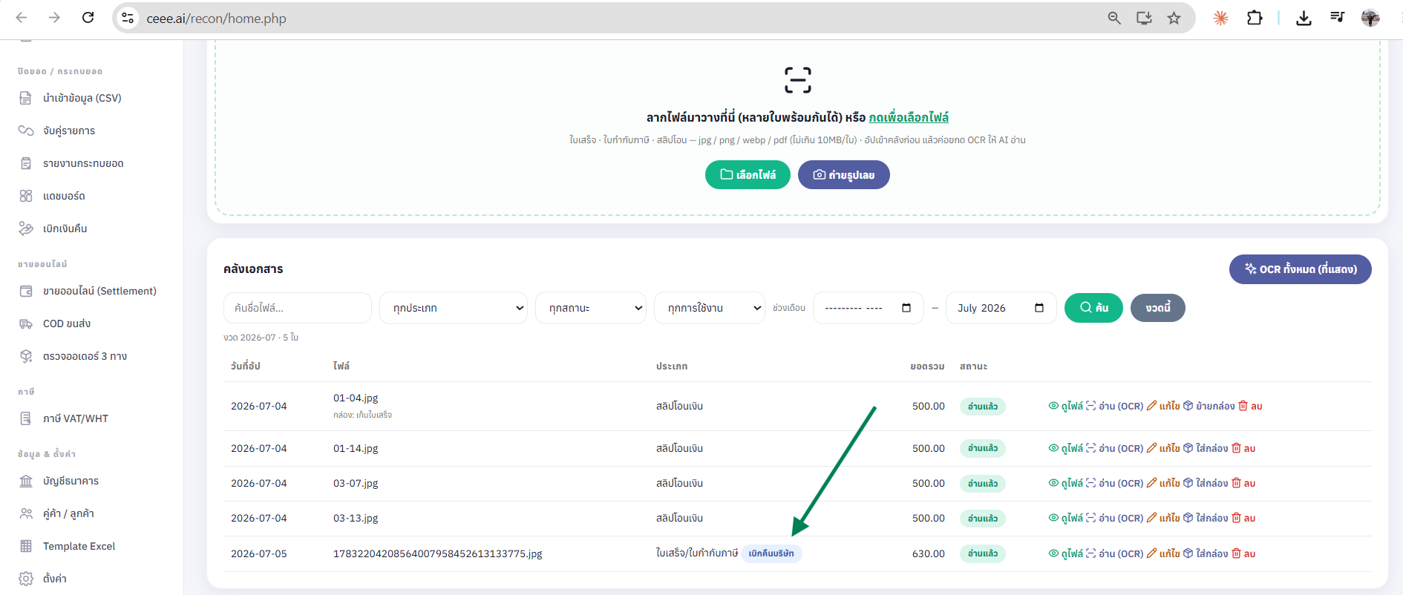Click the ค้นชื่อไฟล์ search field
Image resolution: width=1403 pixels, height=595 pixels.
(x=298, y=308)
